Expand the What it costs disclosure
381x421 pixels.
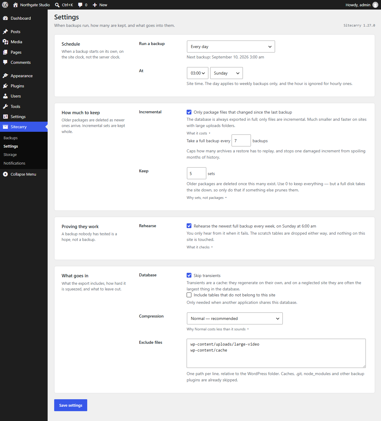tap(199, 133)
